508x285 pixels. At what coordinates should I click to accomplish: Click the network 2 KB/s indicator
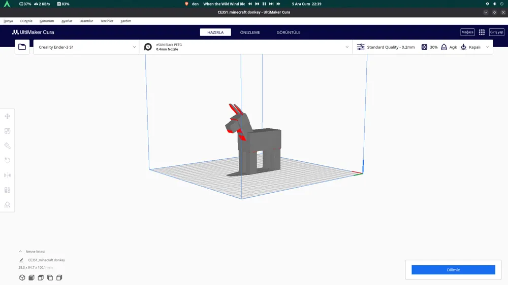point(42,4)
